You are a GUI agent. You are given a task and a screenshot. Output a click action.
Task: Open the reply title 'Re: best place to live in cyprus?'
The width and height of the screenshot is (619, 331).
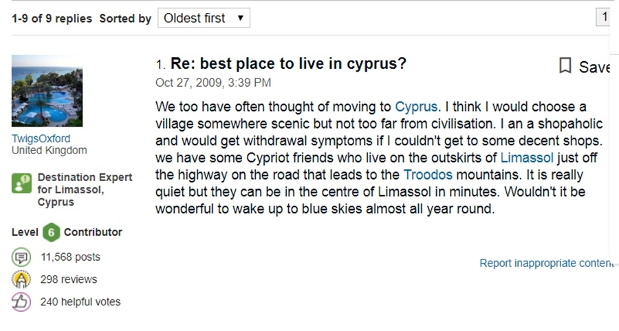pyautogui.click(x=288, y=63)
